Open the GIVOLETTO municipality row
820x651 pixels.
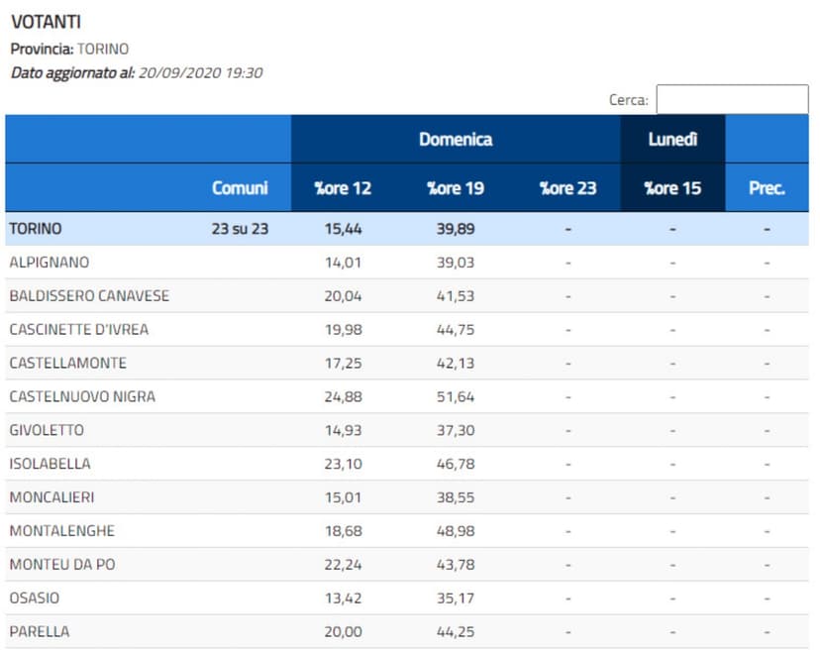pos(47,430)
